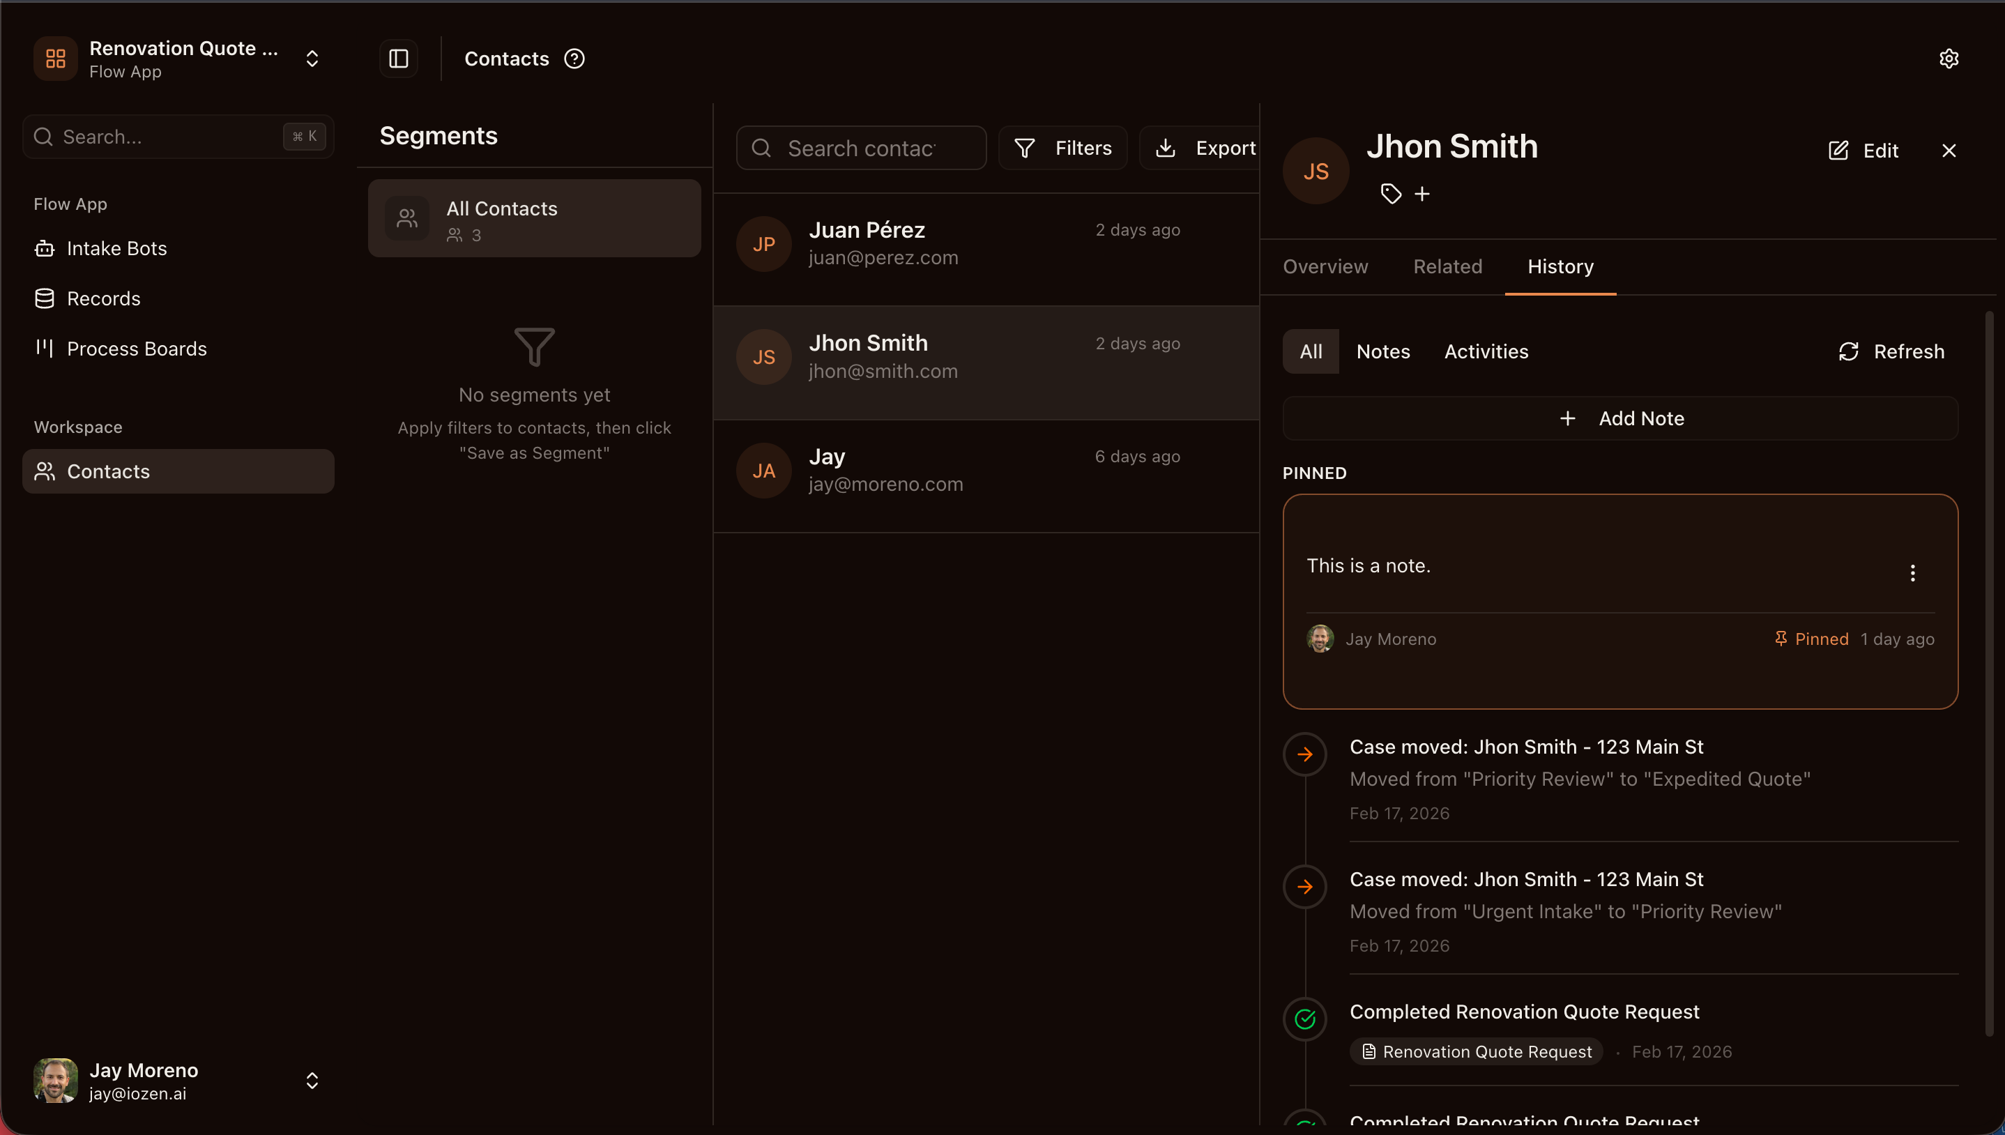Refresh Jhon Smith's history feed
This screenshot has height=1135, width=2005.
point(1892,351)
